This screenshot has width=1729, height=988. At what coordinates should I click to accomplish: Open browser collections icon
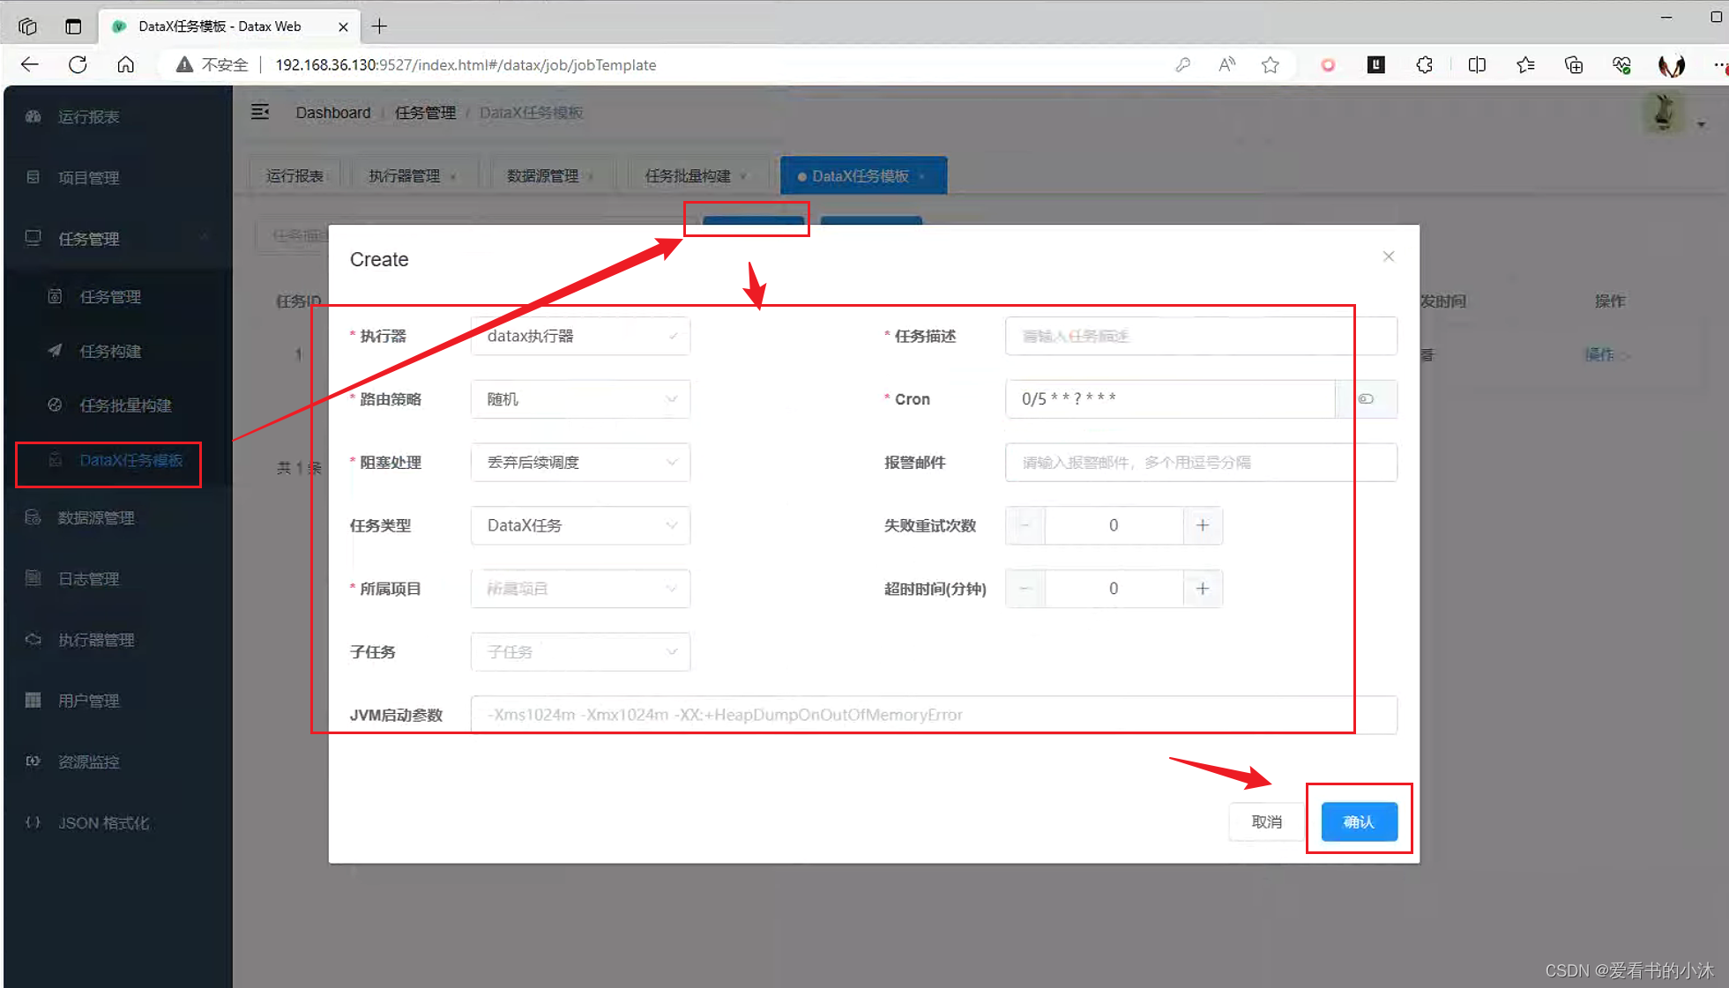click(x=1574, y=64)
